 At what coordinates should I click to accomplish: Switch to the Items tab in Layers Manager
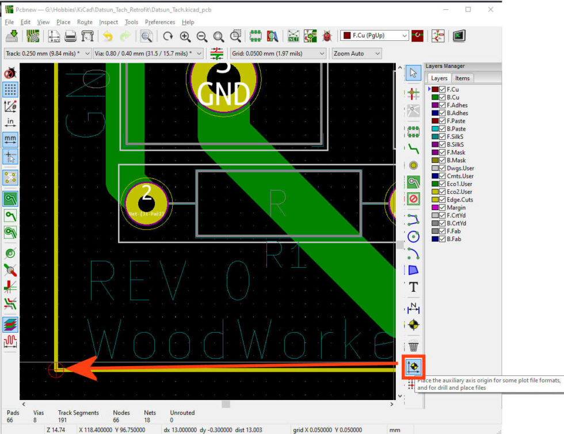coord(463,78)
